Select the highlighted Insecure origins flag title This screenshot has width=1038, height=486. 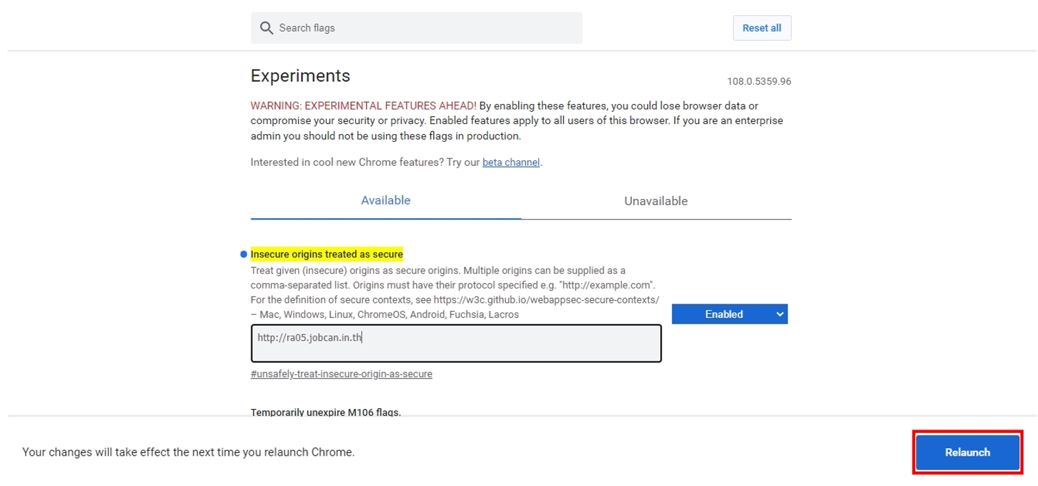pyautogui.click(x=327, y=254)
